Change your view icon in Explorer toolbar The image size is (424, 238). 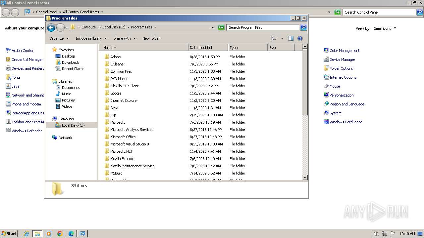tap(274, 38)
